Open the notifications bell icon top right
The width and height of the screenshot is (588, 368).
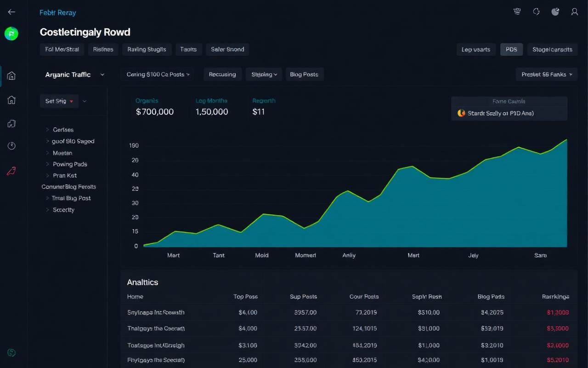point(517,11)
